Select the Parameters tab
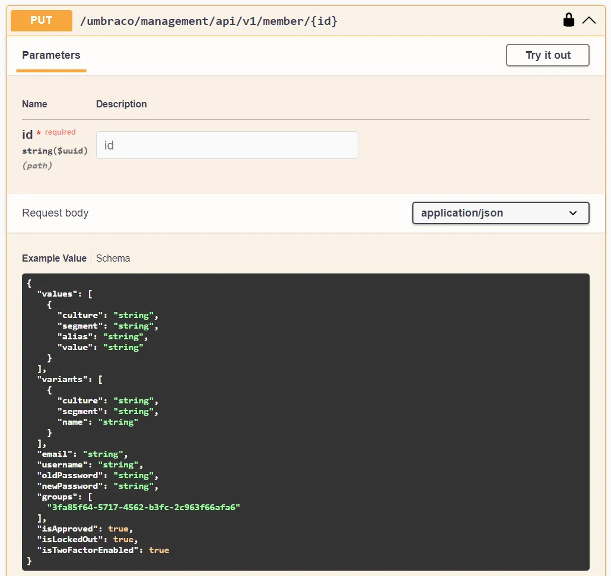The image size is (611, 576). click(x=51, y=55)
